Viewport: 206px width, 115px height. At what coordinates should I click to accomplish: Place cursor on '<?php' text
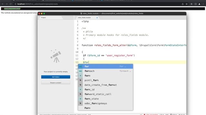click(85, 21)
